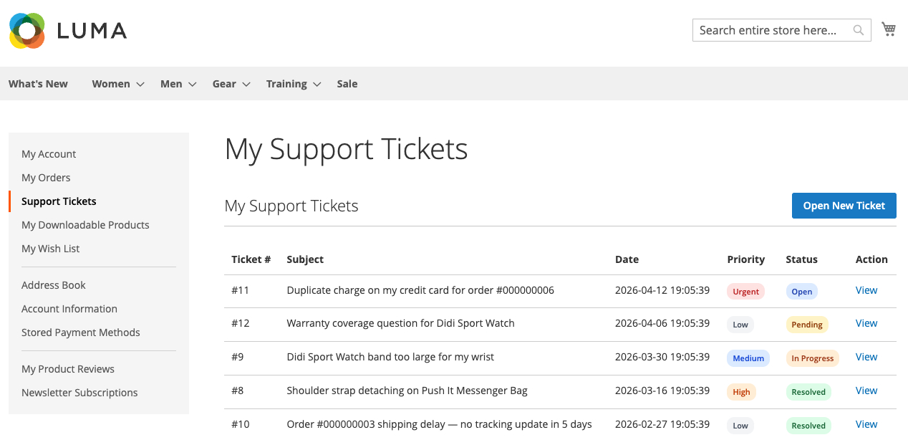The height and width of the screenshot is (445, 908).
Task: Select Support Tickets in sidebar
Action: tap(59, 201)
